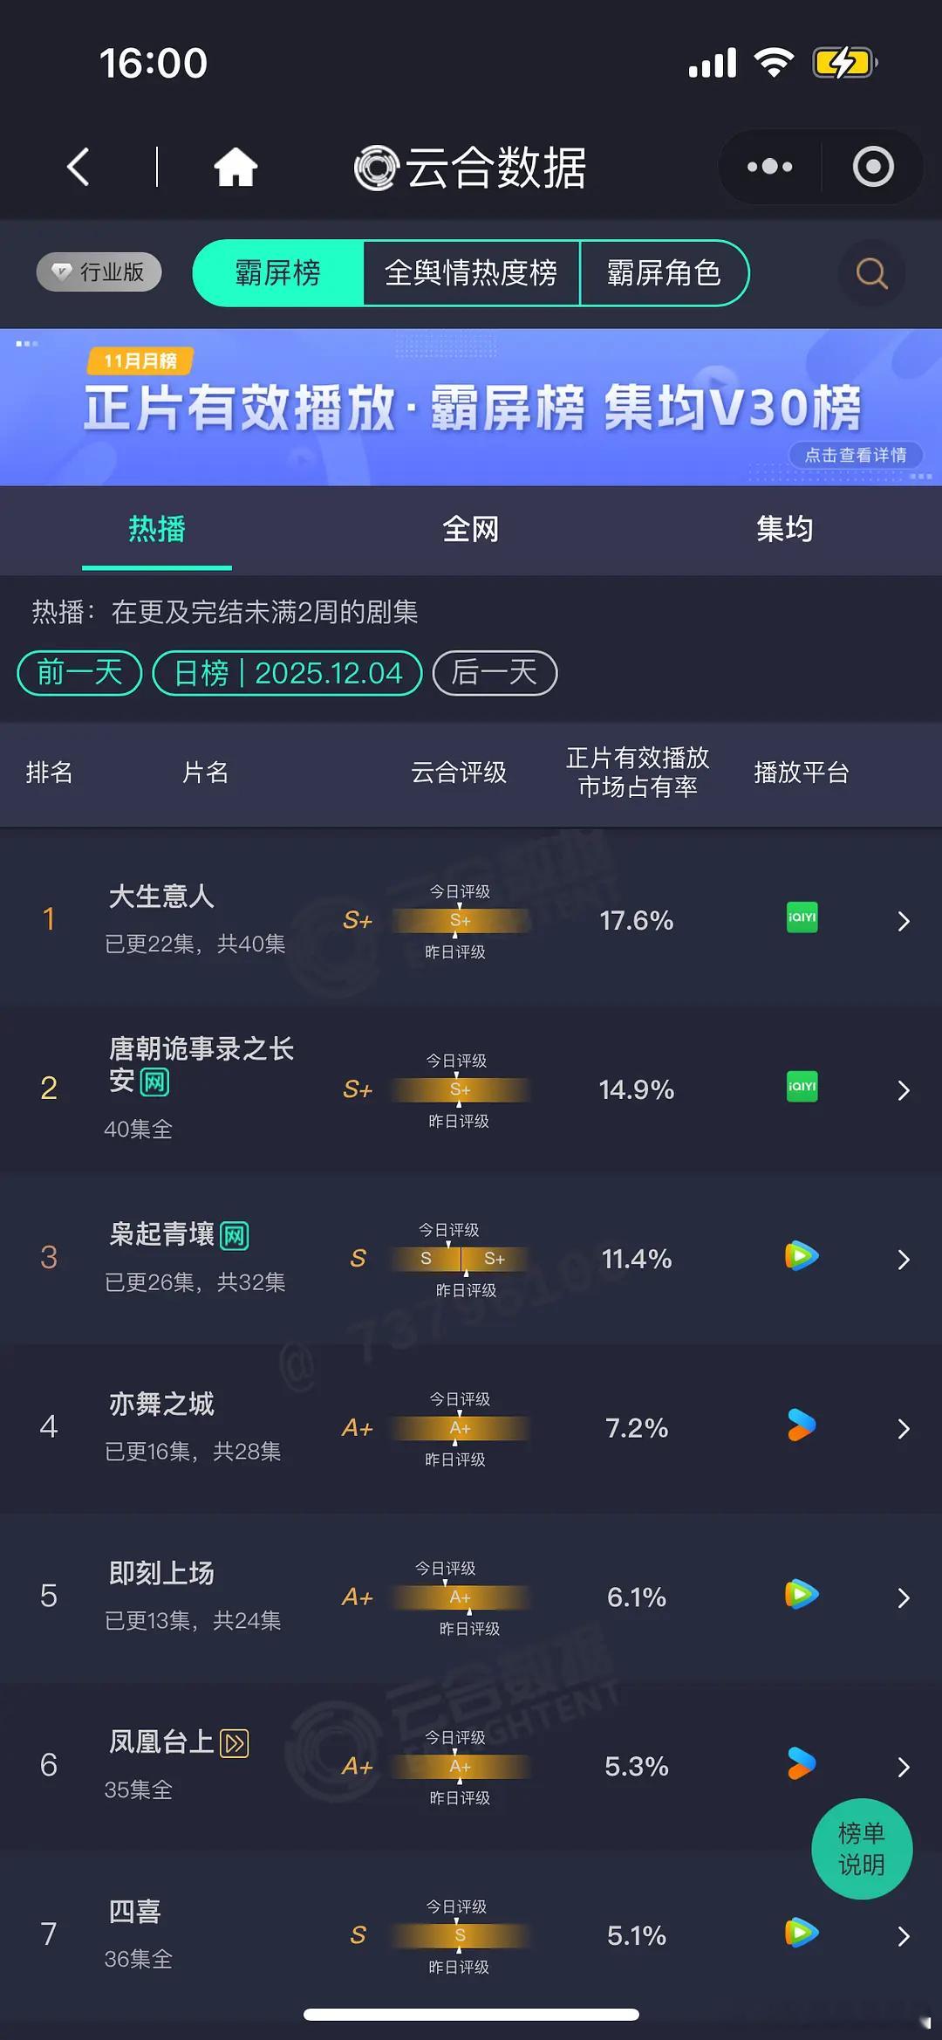Expand the 四喜 entry arrow
Image resolution: width=942 pixels, height=2040 pixels.
click(904, 1936)
